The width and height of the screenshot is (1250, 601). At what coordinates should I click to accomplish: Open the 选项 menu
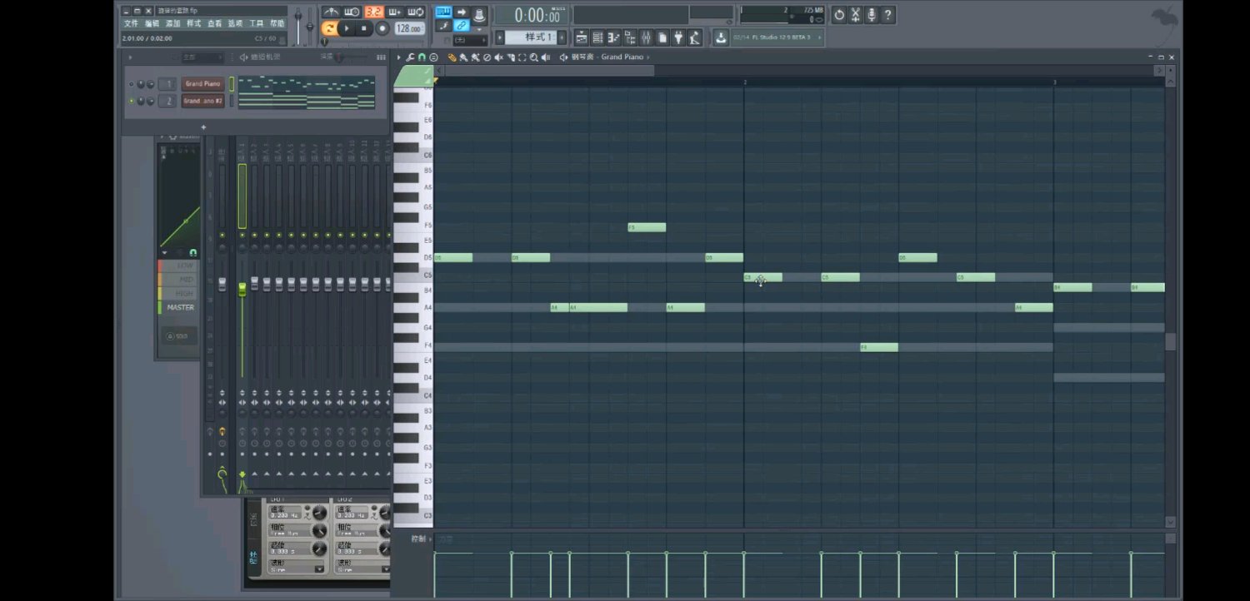[235, 24]
